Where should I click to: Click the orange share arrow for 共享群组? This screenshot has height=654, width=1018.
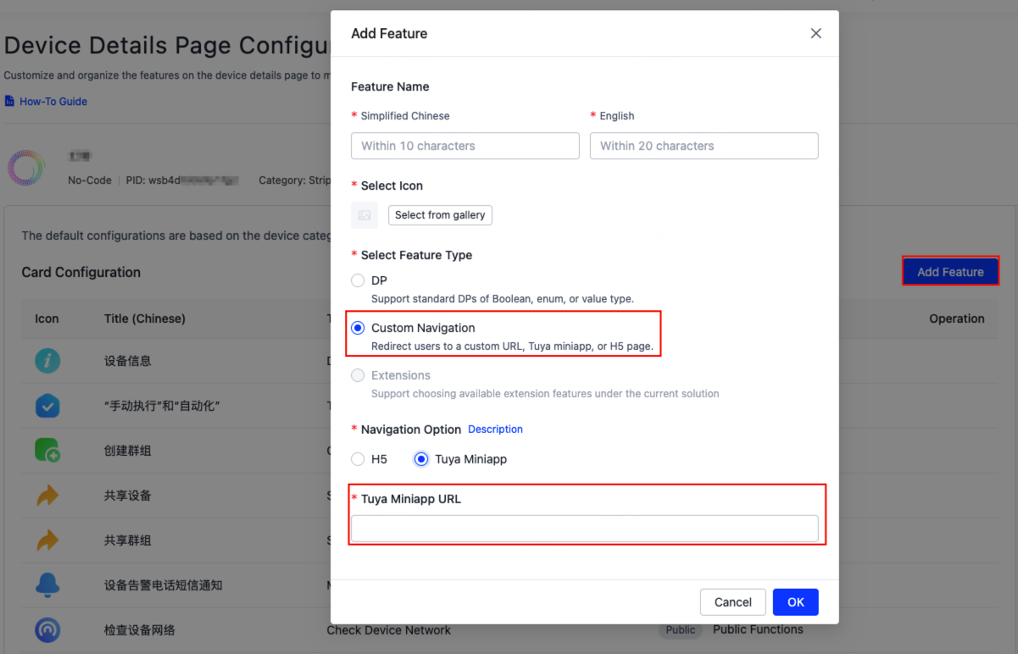[47, 540]
